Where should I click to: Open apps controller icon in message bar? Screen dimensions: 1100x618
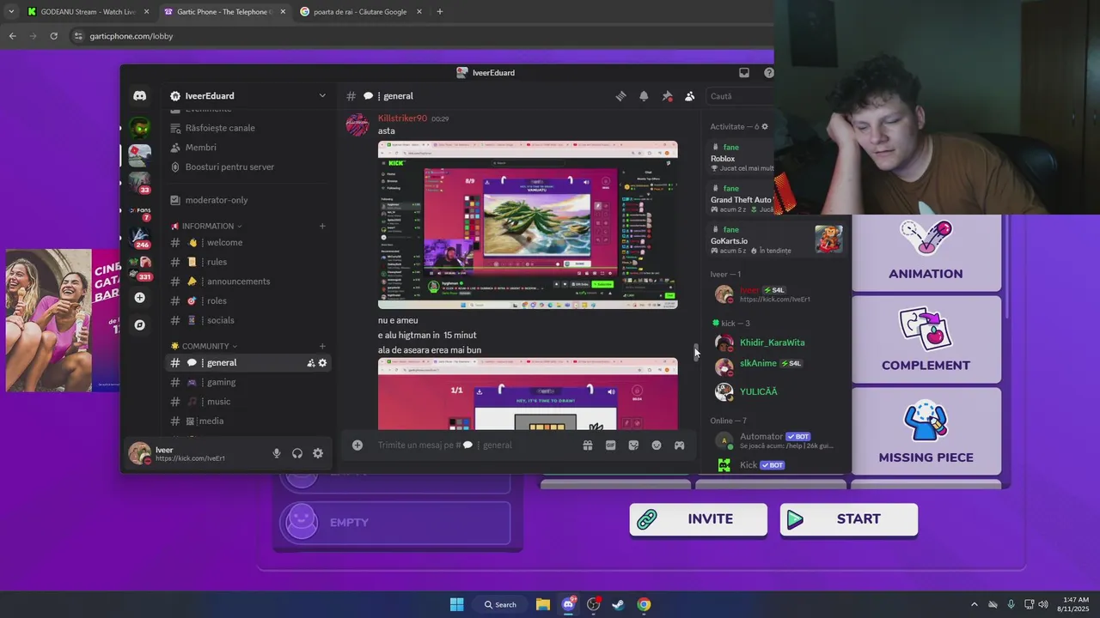pos(679,445)
